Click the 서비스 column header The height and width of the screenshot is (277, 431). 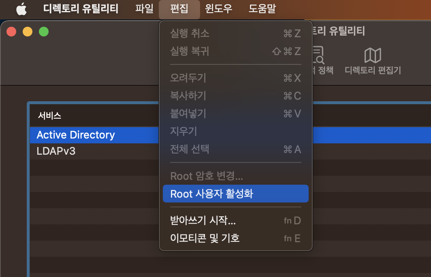click(x=49, y=116)
